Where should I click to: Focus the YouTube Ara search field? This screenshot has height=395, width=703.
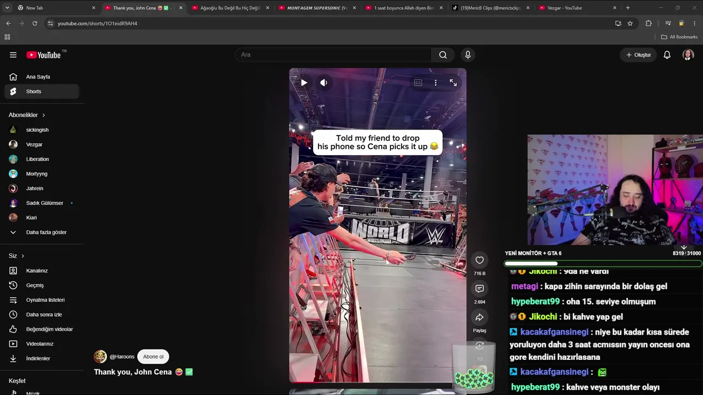pyautogui.click(x=334, y=55)
